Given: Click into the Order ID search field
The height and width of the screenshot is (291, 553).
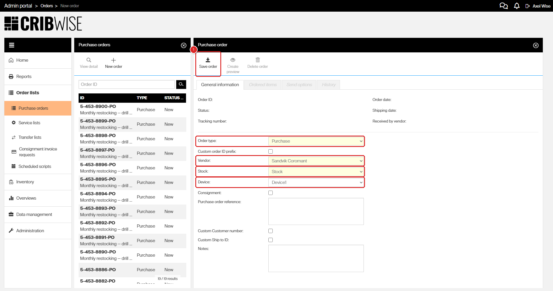Looking at the screenshot, I should pyautogui.click(x=126, y=84).
